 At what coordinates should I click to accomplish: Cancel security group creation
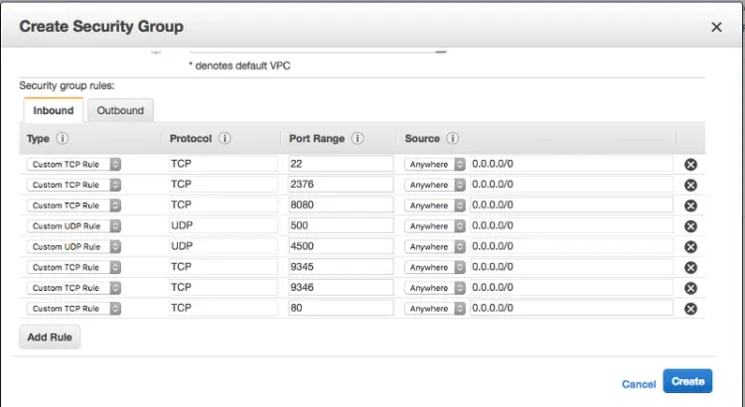coord(638,383)
